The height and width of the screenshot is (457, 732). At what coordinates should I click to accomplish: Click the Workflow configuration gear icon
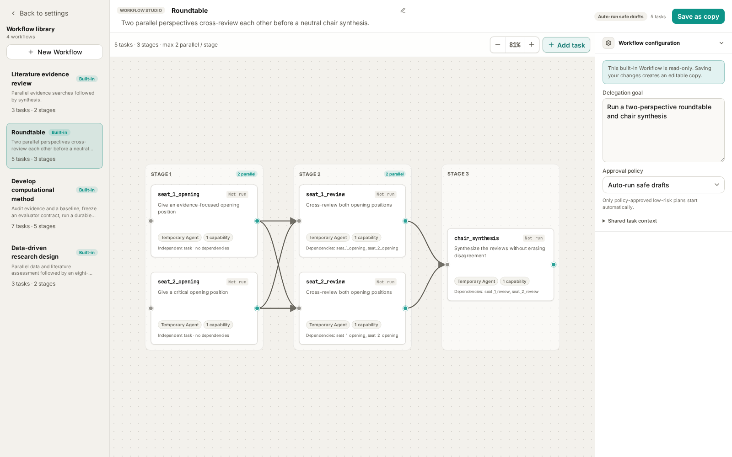tap(608, 43)
